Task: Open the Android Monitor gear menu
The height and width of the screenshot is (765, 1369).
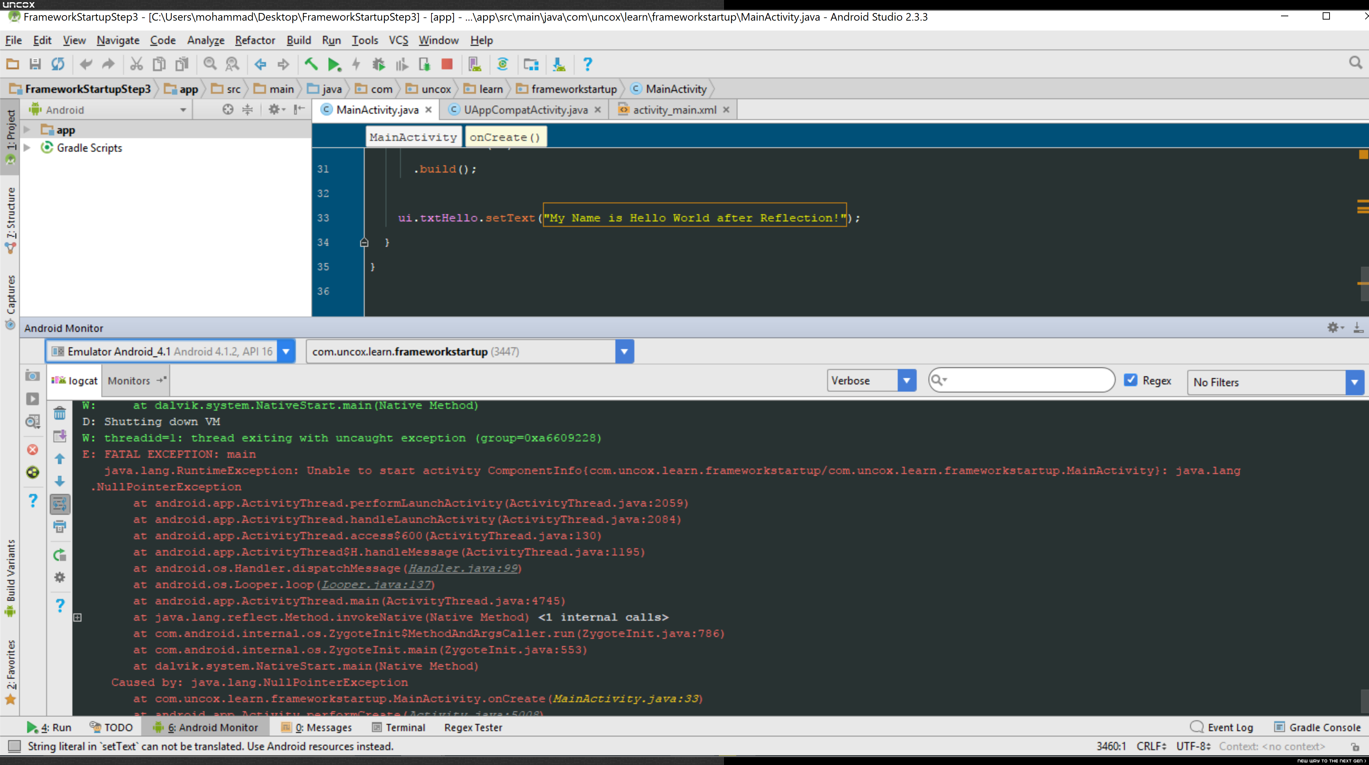Action: (x=1335, y=328)
